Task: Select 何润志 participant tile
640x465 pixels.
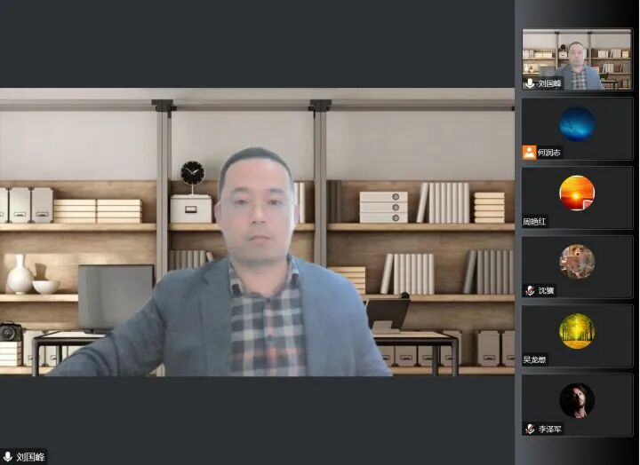Action: (577, 129)
